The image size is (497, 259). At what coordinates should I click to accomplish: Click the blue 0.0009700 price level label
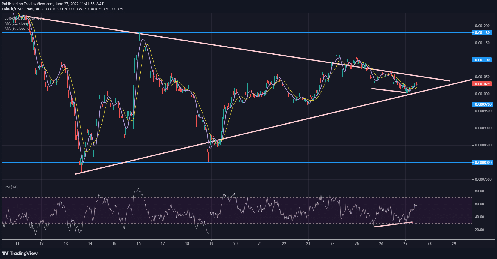483,104
